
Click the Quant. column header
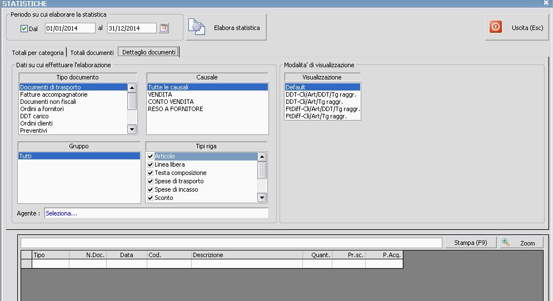[317, 255]
